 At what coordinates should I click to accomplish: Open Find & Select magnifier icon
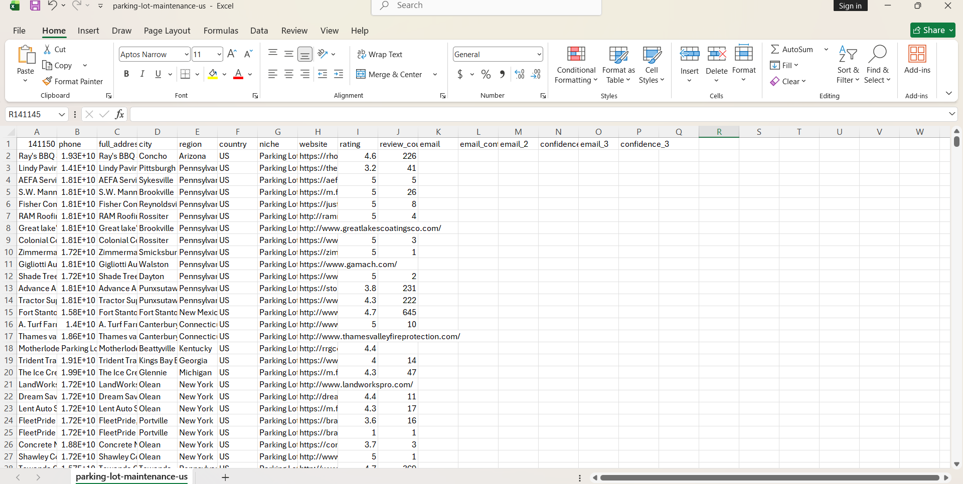click(x=877, y=54)
